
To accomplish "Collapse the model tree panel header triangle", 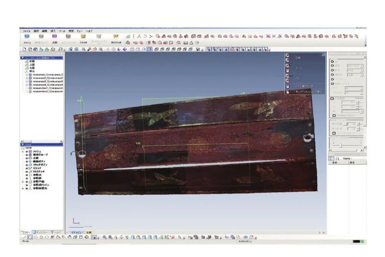I will click(x=23, y=145).
